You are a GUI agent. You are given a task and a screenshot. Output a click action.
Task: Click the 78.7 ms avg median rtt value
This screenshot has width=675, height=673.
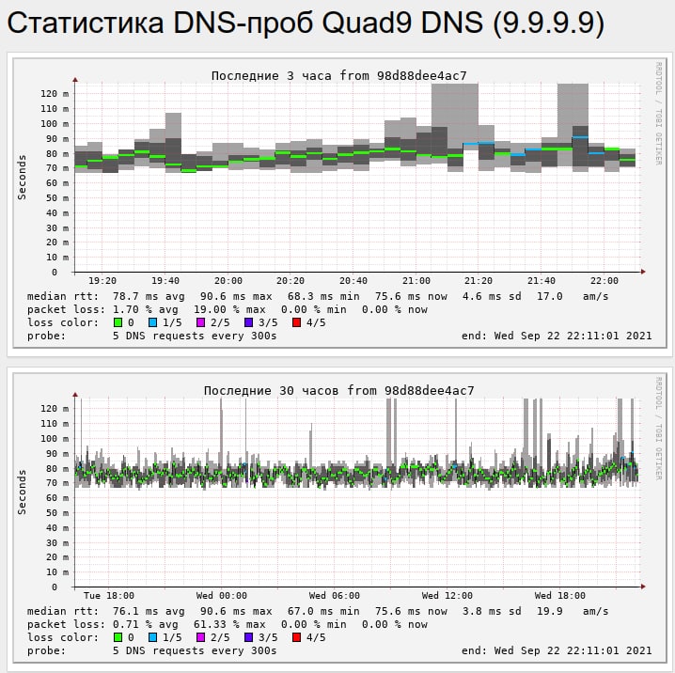(149, 296)
